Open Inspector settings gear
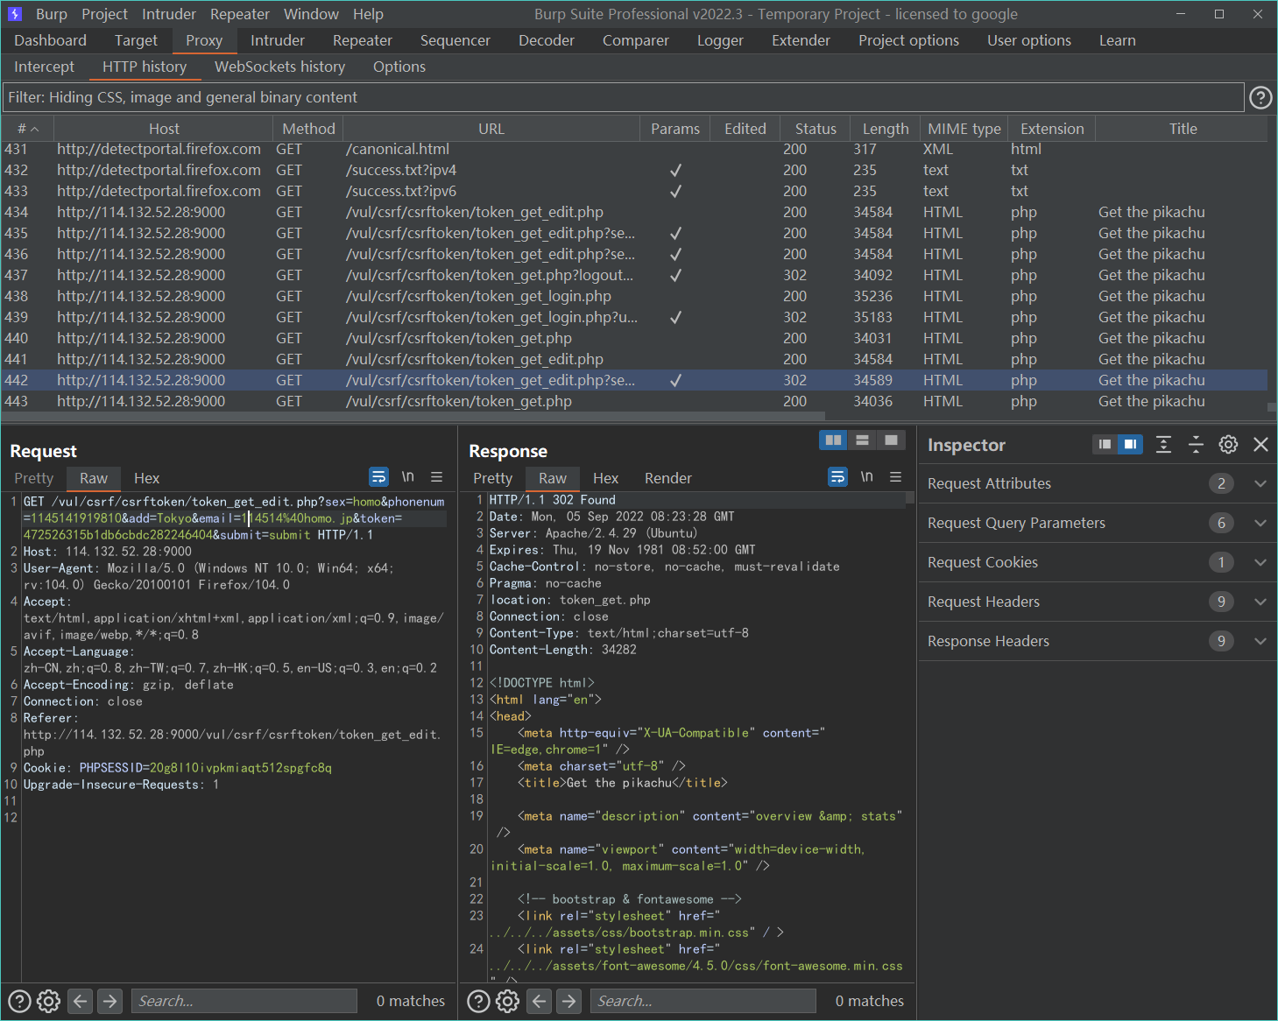 1228,445
